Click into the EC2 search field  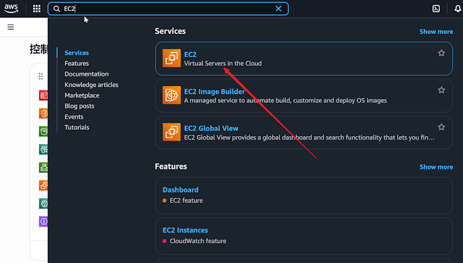(168, 9)
